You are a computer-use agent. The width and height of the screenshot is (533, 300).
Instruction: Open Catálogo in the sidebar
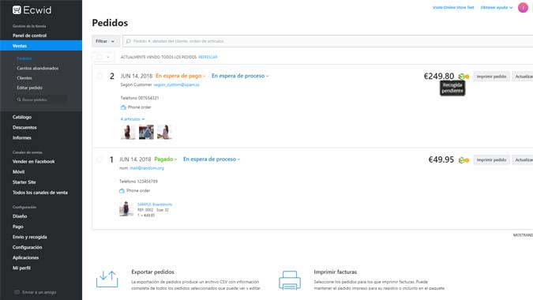tap(22, 117)
